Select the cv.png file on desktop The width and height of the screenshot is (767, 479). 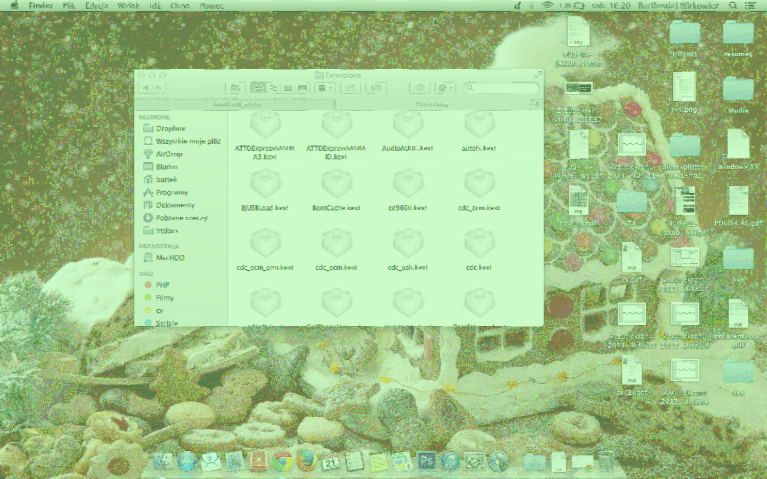[684, 87]
